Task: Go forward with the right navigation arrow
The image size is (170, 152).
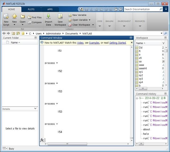Action: coord(8,33)
